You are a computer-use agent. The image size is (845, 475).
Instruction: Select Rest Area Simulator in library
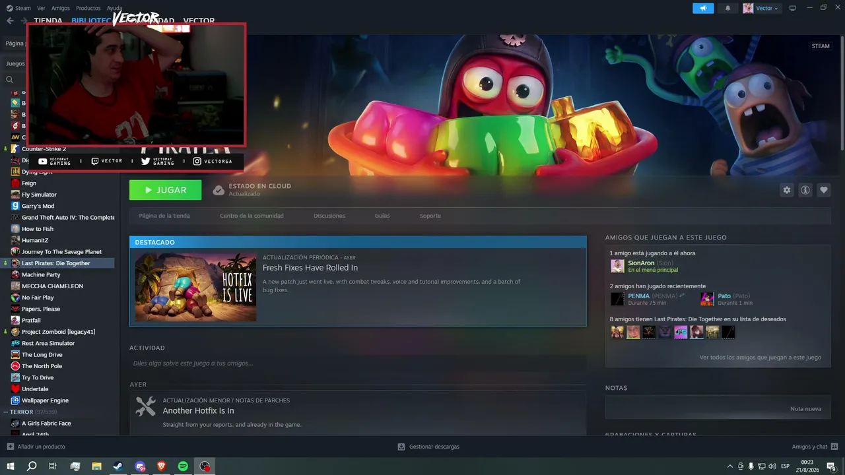point(48,343)
